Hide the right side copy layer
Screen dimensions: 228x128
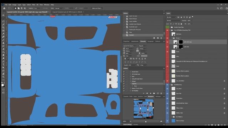pos(167,42)
